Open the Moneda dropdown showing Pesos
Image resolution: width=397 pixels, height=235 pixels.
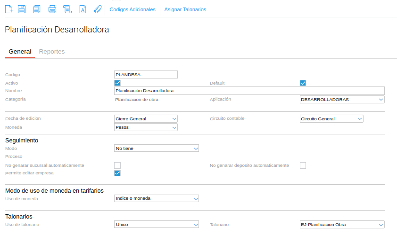click(146, 127)
